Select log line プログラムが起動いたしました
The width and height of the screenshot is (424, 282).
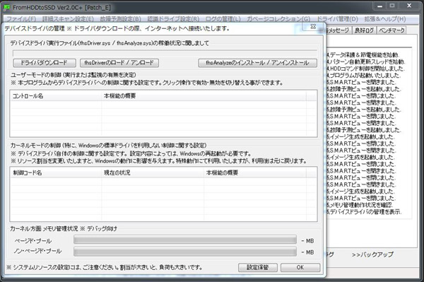(x=363, y=76)
